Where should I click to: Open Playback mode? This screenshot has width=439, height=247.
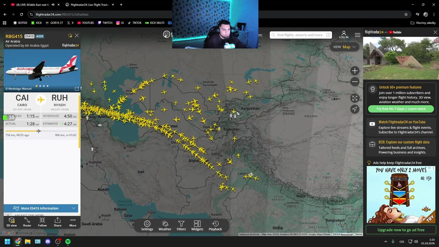coord(215,226)
